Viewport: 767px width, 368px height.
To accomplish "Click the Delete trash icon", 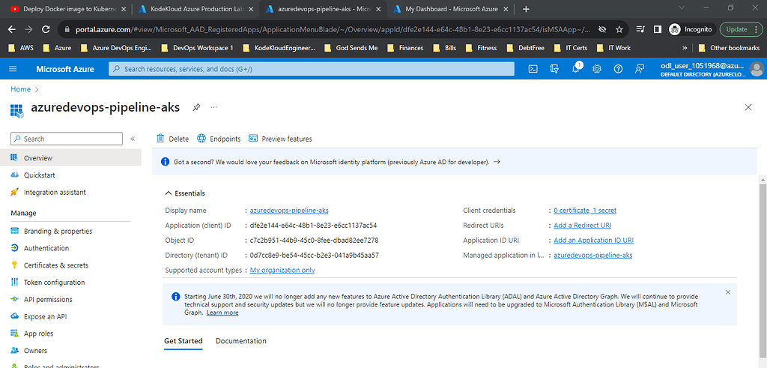I will (x=160, y=139).
